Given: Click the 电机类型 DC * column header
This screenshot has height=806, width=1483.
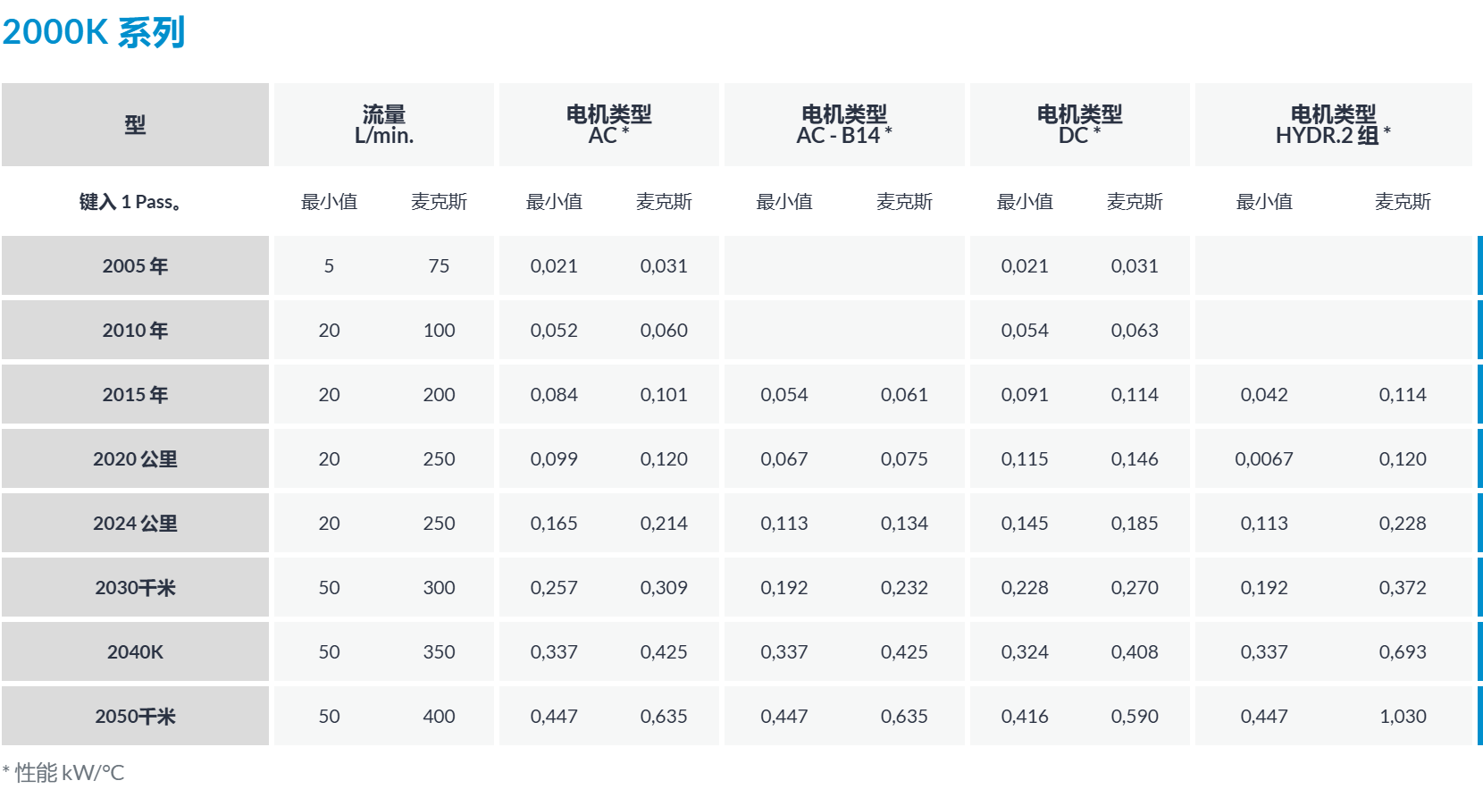Looking at the screenshot, I should pos(1080,124).
